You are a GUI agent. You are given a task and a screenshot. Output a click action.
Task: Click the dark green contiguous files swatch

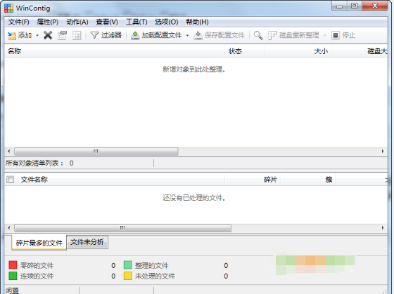pyautogui.click(x=13, y=276)
